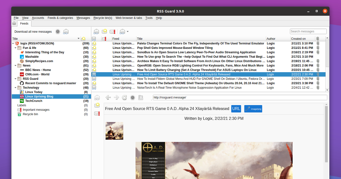
Task: Sort messages by the attachment paperclip column
Action: (x=318, y=39)
